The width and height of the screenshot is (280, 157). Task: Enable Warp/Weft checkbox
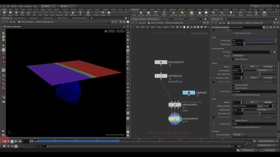tap(233, 85)
